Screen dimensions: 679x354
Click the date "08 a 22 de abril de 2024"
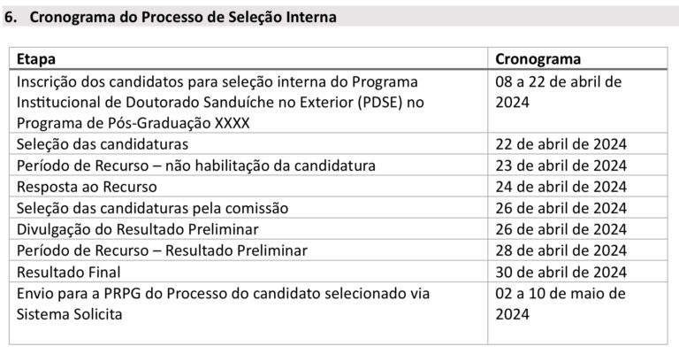560,92
